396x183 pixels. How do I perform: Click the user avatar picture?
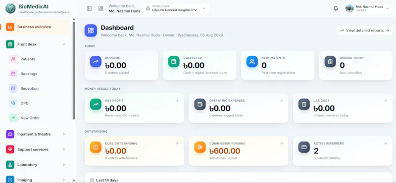[x=349, y=8]
